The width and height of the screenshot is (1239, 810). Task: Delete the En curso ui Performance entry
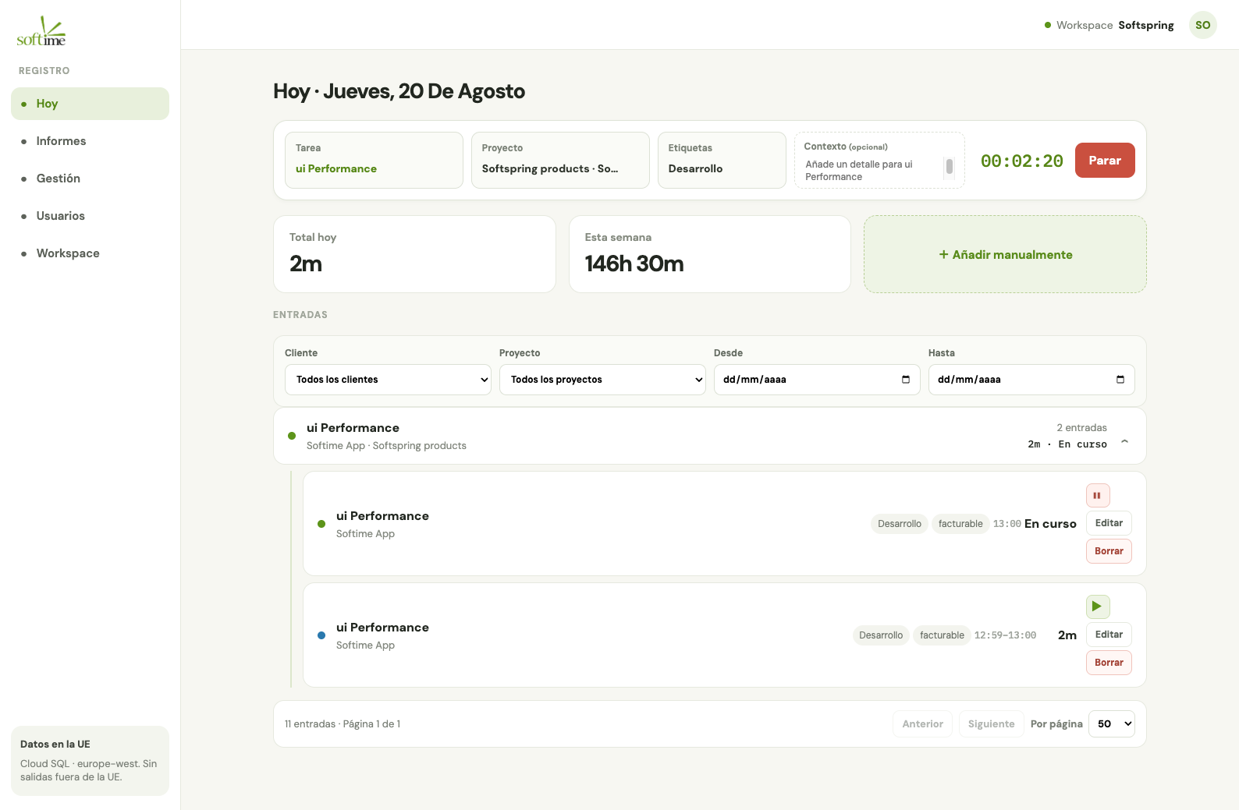1109,551
